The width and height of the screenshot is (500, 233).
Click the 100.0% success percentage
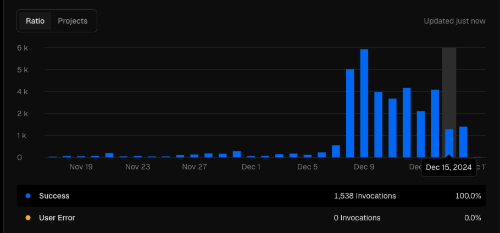[468, 196]
